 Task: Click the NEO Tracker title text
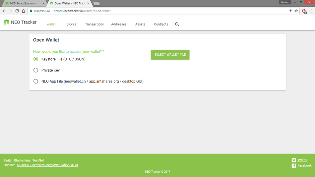click(24, 22)
